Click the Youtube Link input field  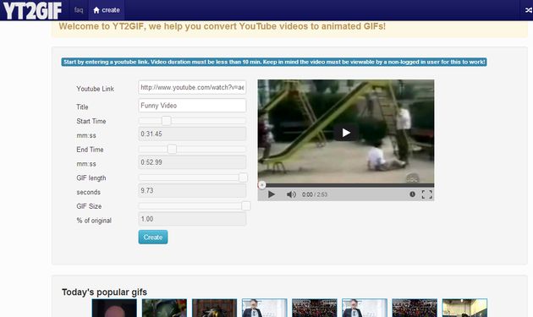(x=192, y=87)
